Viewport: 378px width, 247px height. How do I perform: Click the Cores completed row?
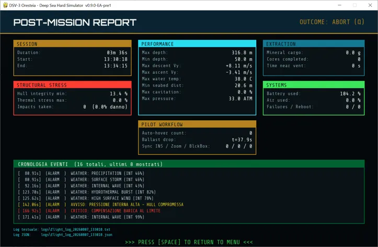pyautogui.click(x=313, y=59)
